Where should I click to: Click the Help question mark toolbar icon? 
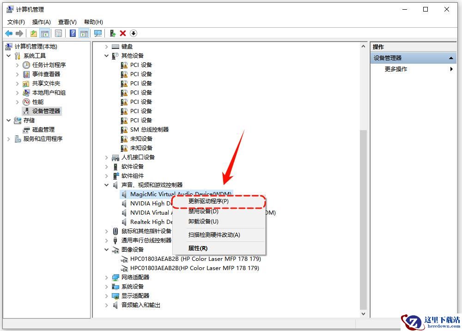click(73, 33)
